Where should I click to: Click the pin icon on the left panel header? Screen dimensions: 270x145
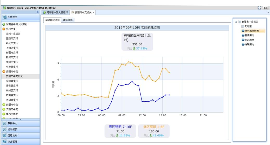[x=37, y=12]
